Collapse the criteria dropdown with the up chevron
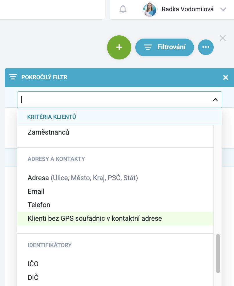Screen dimensions: 234x286 point(215,99)
